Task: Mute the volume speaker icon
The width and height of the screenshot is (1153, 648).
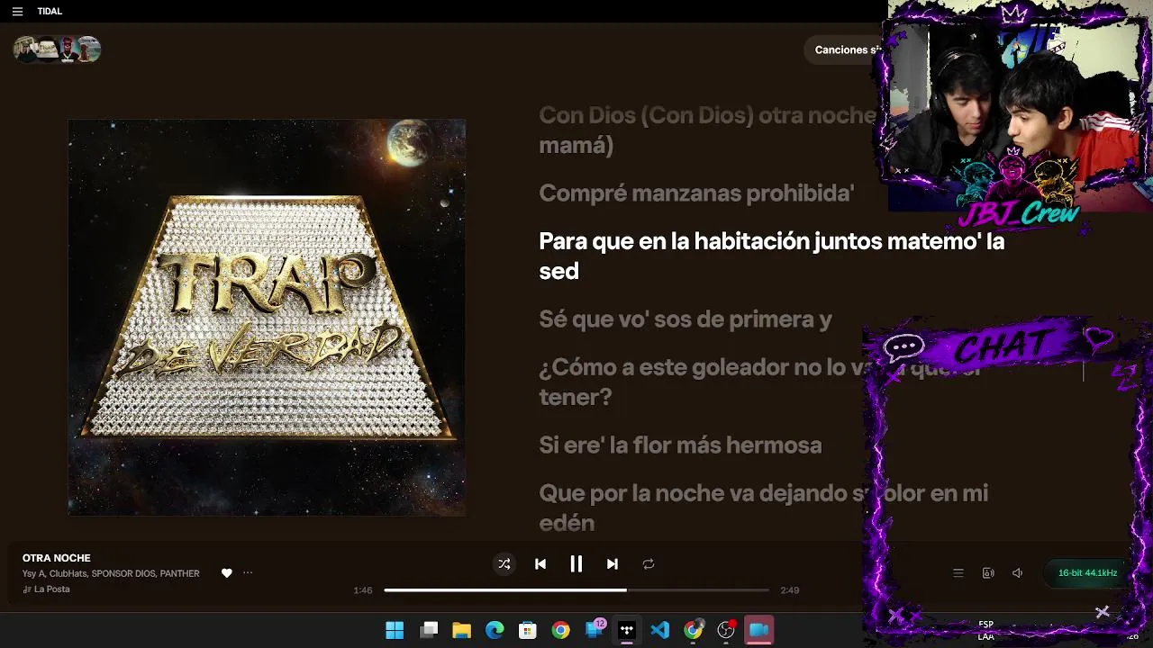Action: click(1018, 573)
